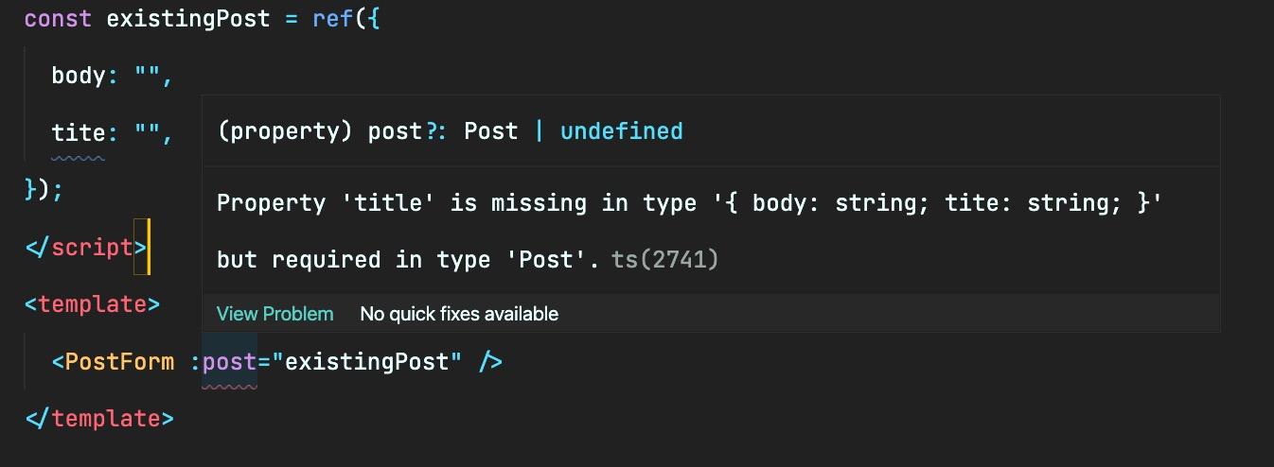Click the closing script tag
The height and width of the screenshot is (467, 1274).
coord(86,248)
